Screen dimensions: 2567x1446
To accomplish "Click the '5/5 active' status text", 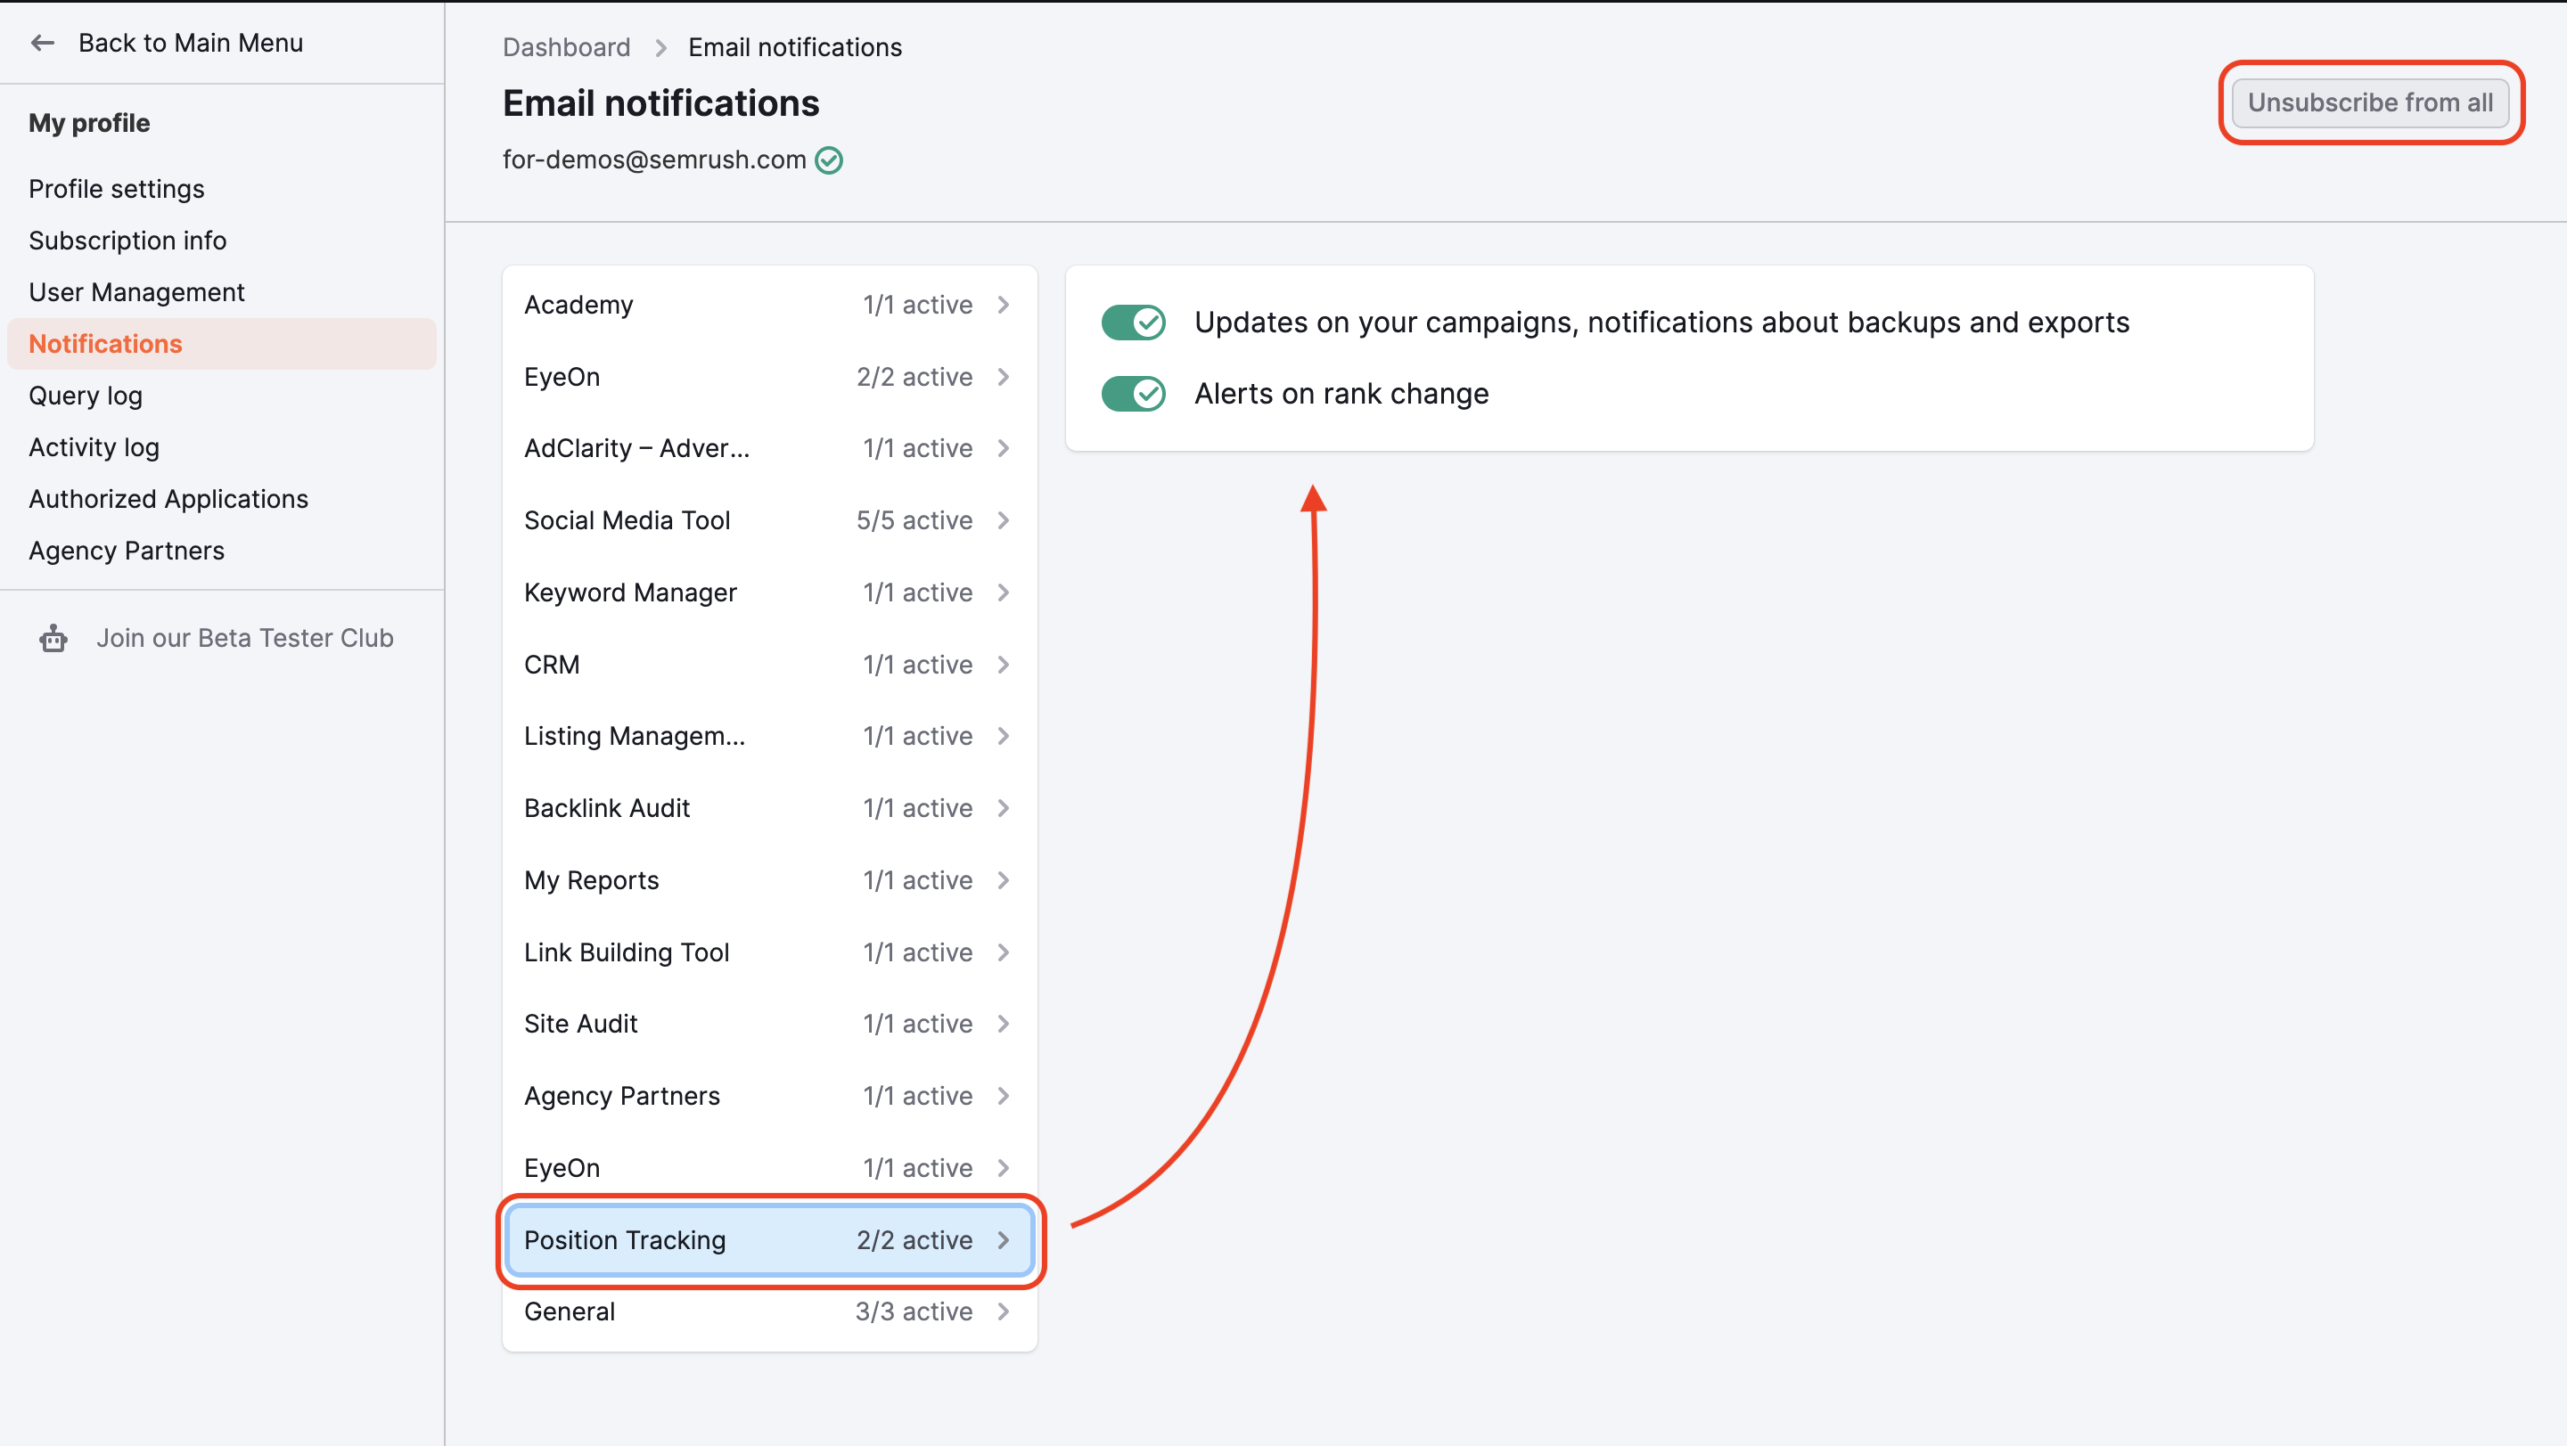I will [x=914, y=521].
